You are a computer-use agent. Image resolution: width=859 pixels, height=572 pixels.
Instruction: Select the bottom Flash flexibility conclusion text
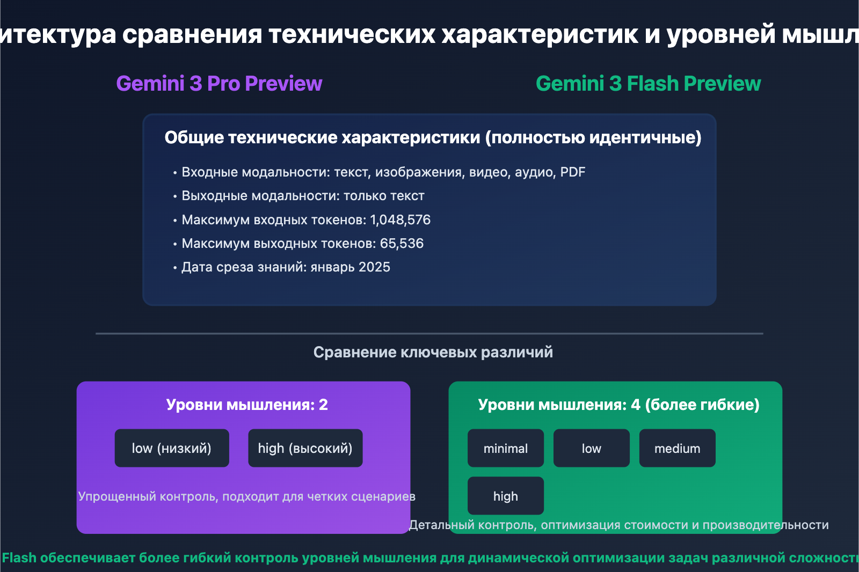tap(429, 558)
